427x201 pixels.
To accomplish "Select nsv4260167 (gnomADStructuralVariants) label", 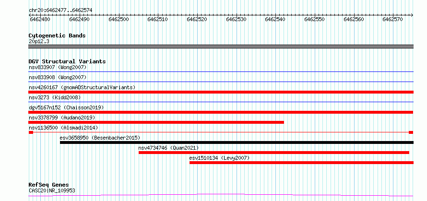I will 82,87.
